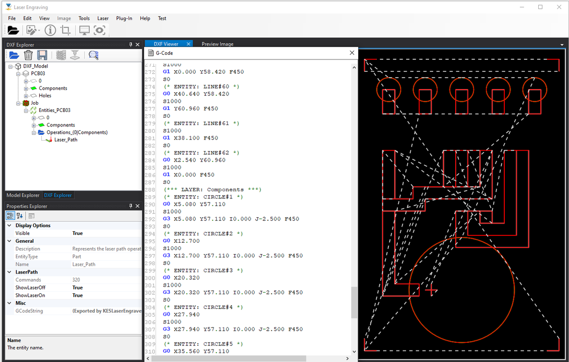Select the Laser_Path tree item

[x=66, y=140]
